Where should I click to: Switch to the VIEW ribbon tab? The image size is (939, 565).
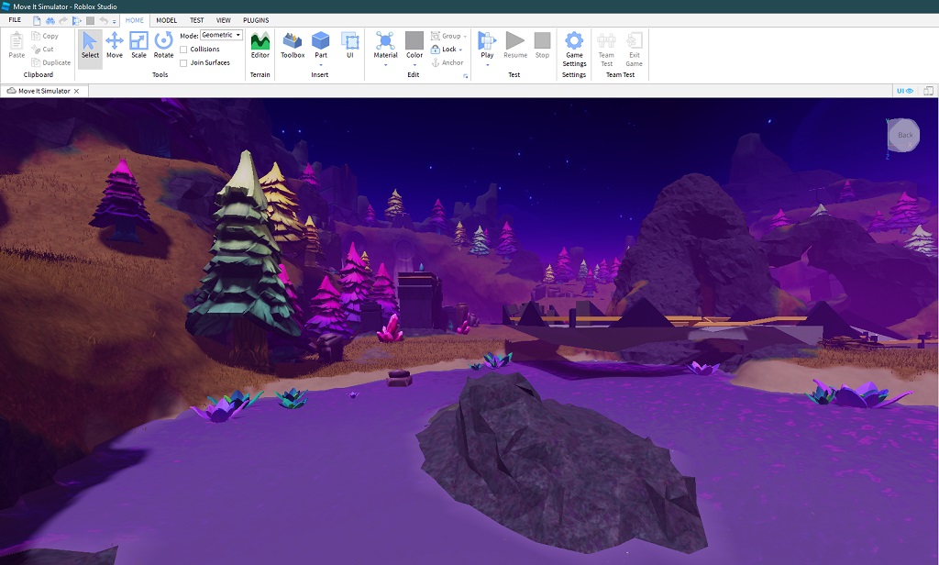[224, 20]
